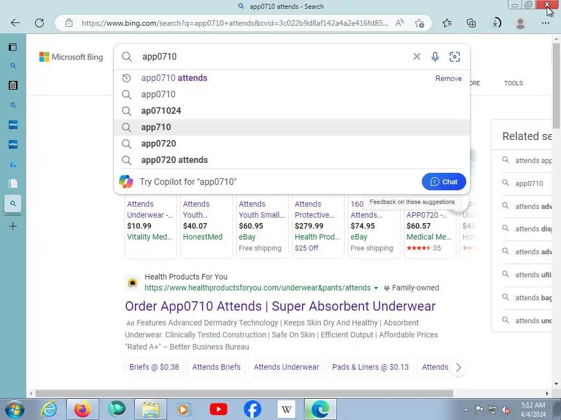Start voice search with microphone icon
This screenshot has width=561, height=420.
point(435,57)
